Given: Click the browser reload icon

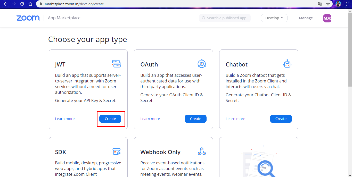Looking at the screenshot, I should click(22, 4).
